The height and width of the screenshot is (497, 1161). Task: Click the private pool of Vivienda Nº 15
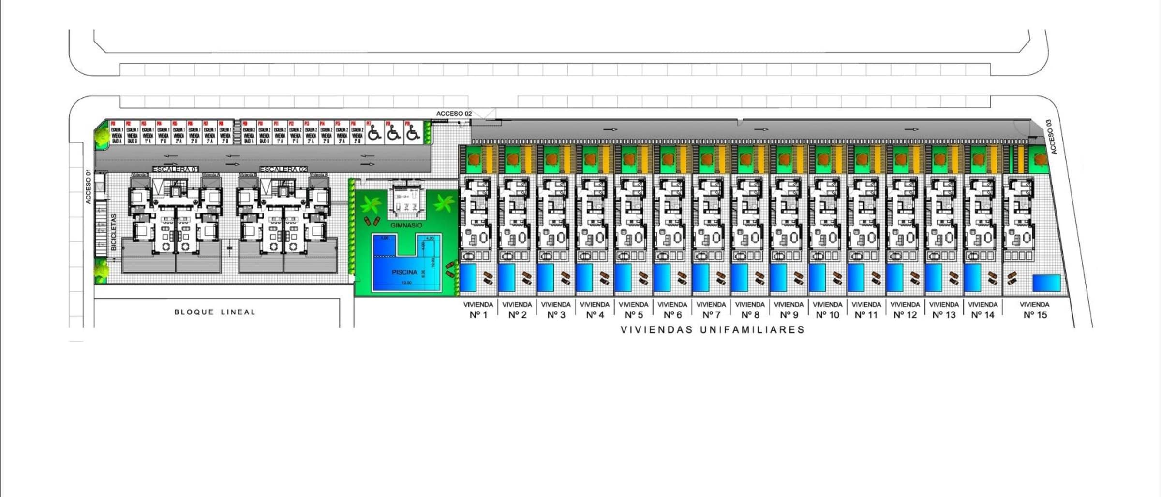click(1046, 283)
